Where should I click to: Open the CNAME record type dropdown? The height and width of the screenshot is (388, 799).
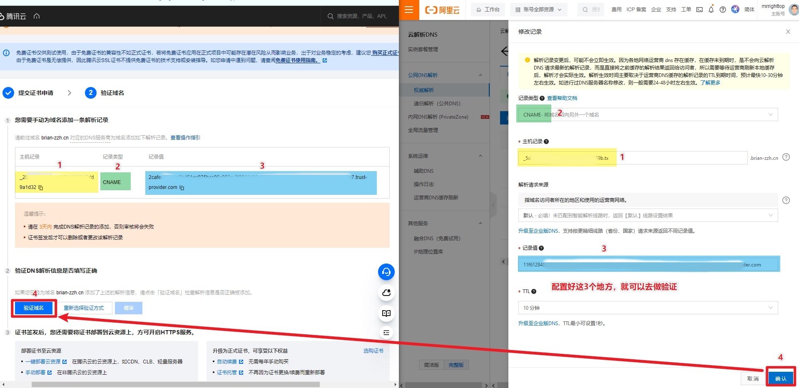[x=648, y=114]
